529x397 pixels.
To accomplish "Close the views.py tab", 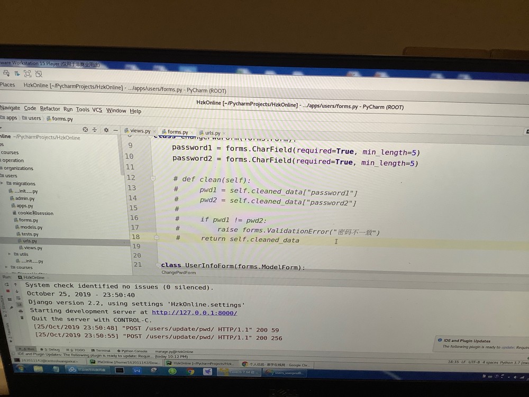I will pos(154,131).
